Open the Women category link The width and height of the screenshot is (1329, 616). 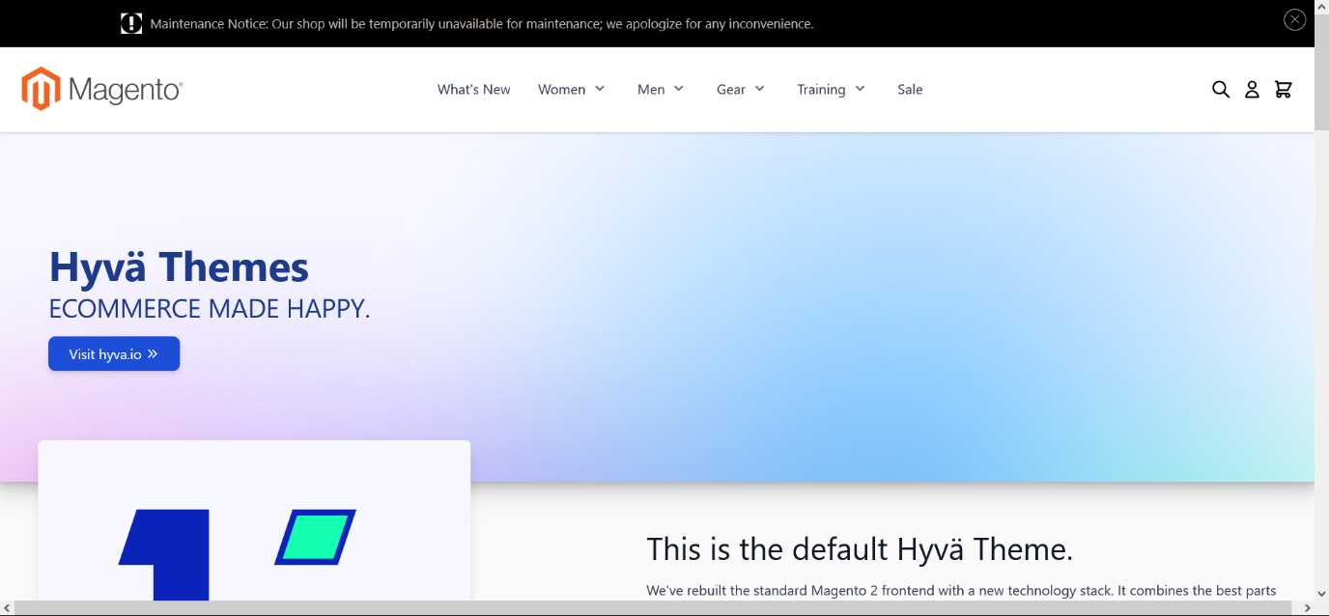click(x=561, y=90)
